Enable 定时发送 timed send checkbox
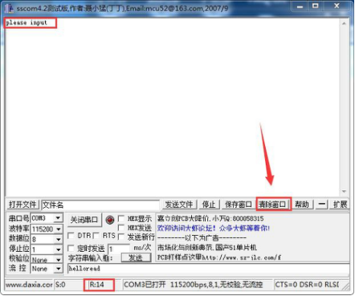 71,249
